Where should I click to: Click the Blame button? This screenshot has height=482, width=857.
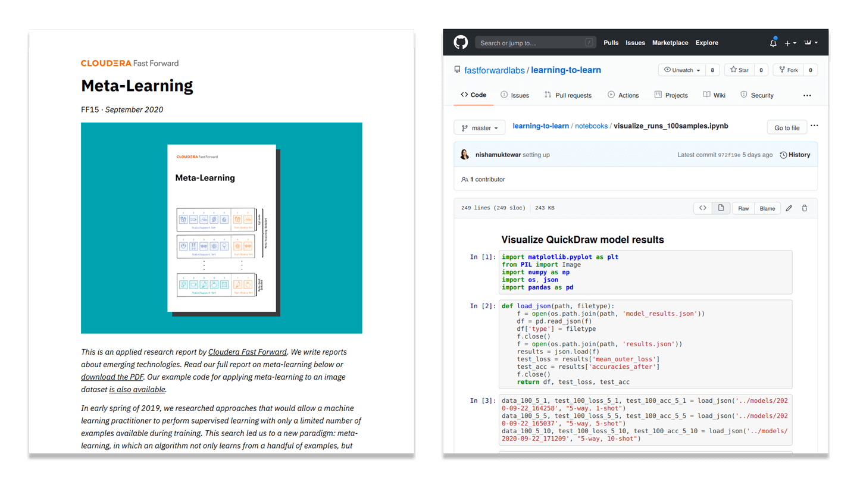pos(767,208)
